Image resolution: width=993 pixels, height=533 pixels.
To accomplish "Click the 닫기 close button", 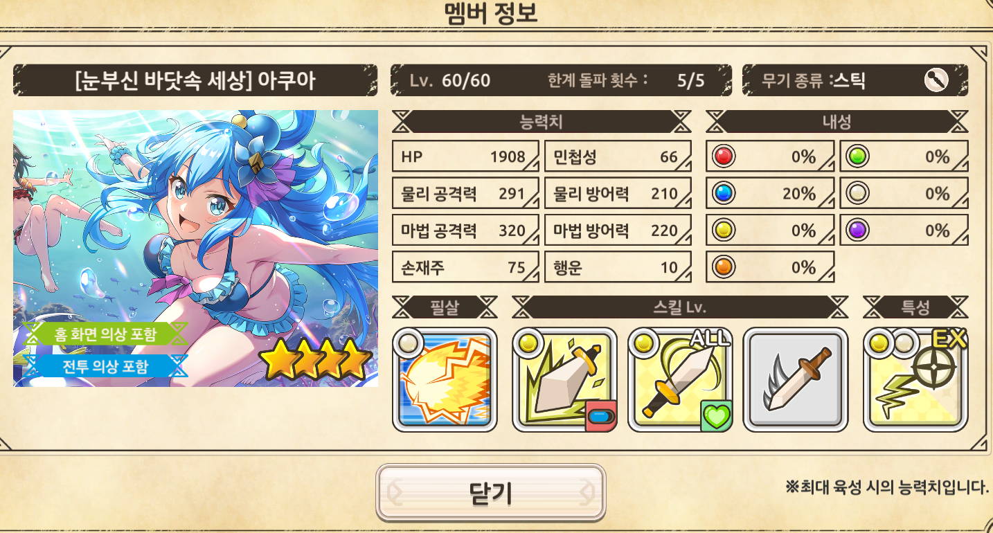I will click(x=491, y=493).
